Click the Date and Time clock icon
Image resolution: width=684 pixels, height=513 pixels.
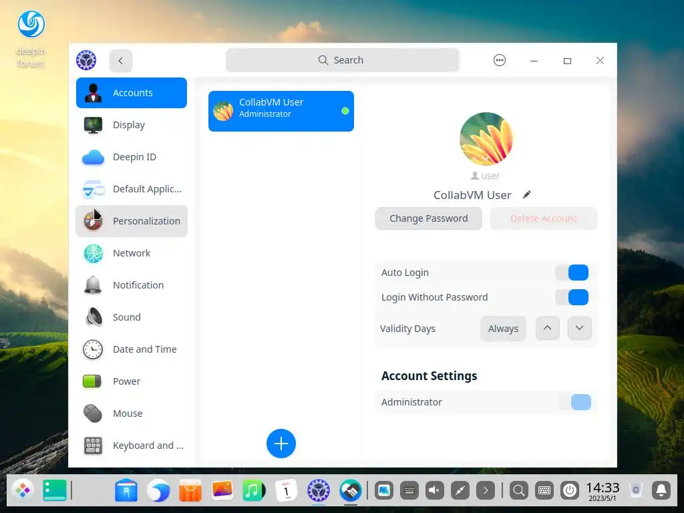tap(93, 349)
